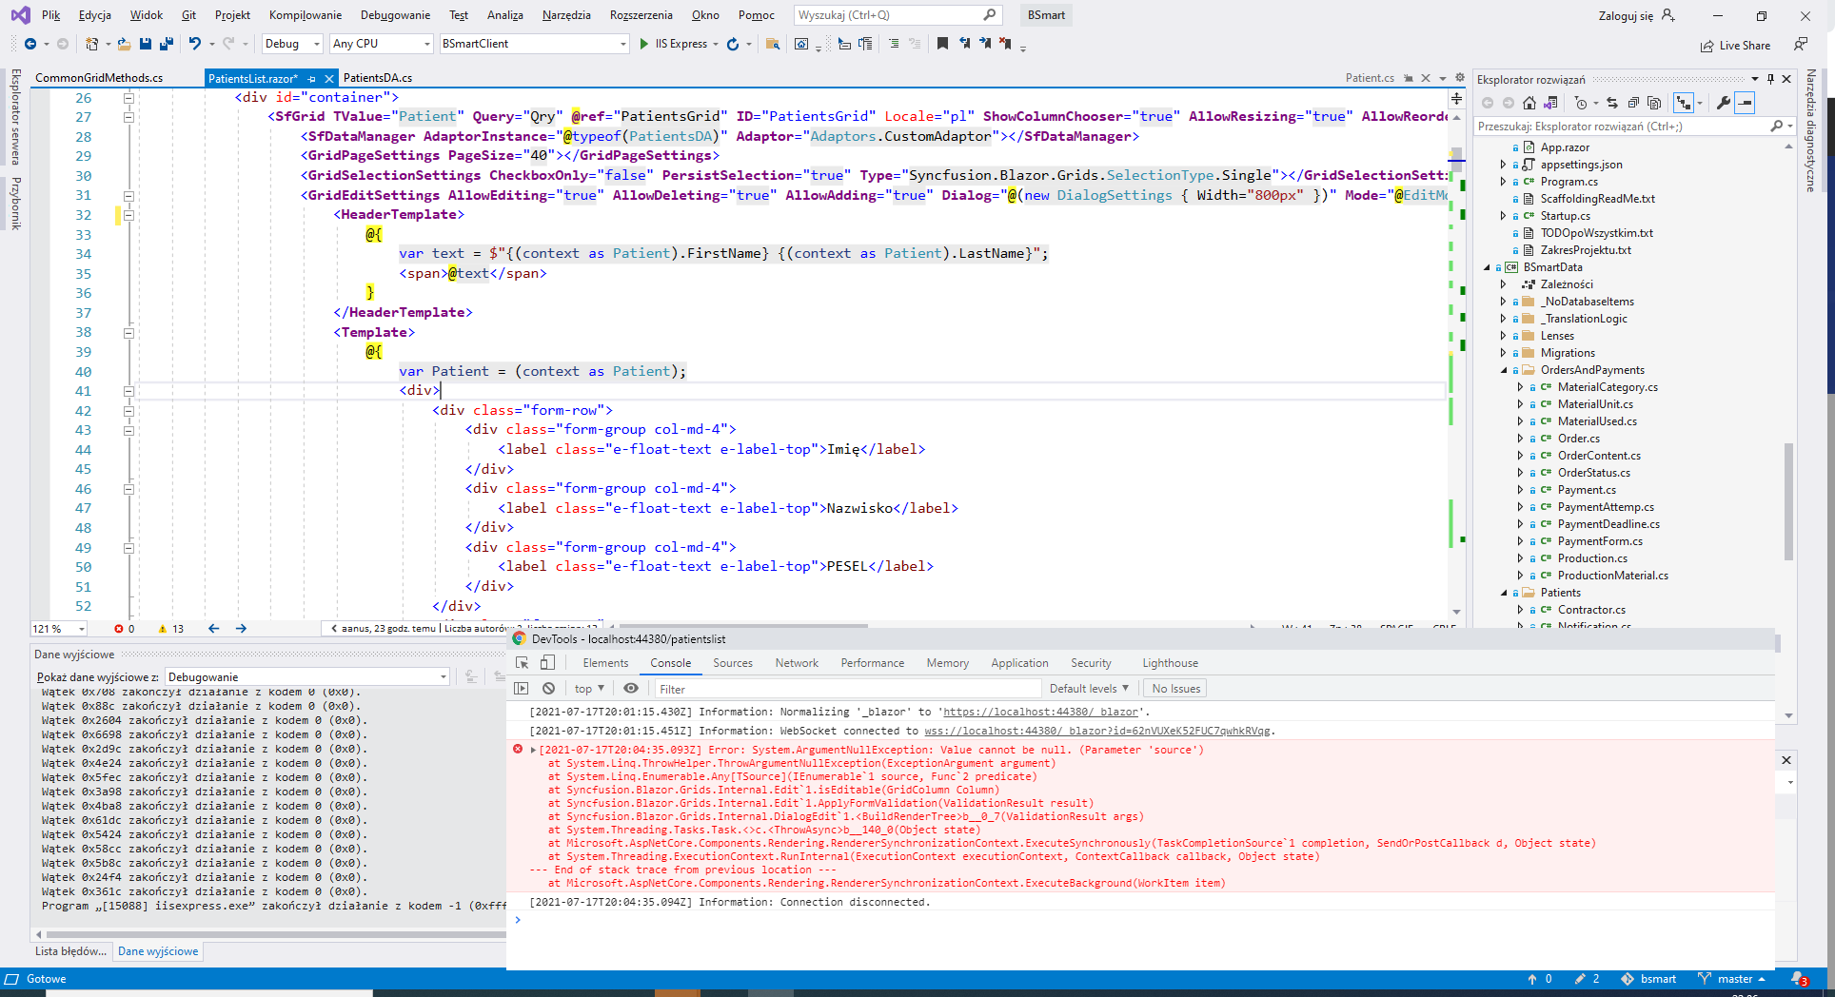Collapse all in Solution Explorer toolbar
The image size is (1835, 997).
click(x=1633, y=103)
